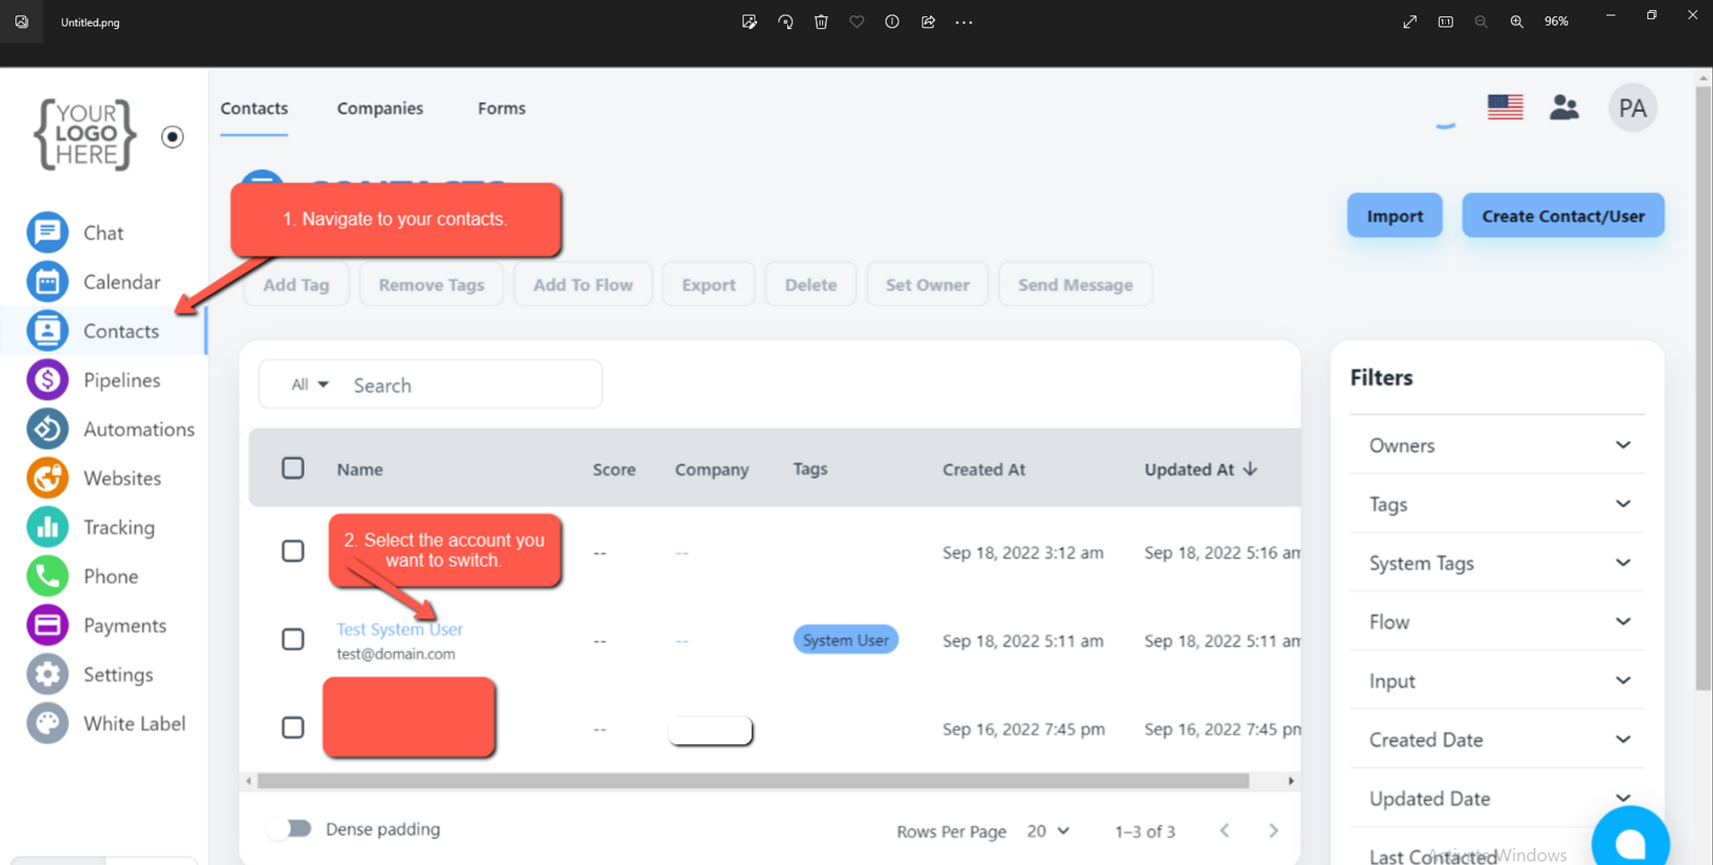
Task: Check the select-all checkbox in table header
Action: coord(293,468)
